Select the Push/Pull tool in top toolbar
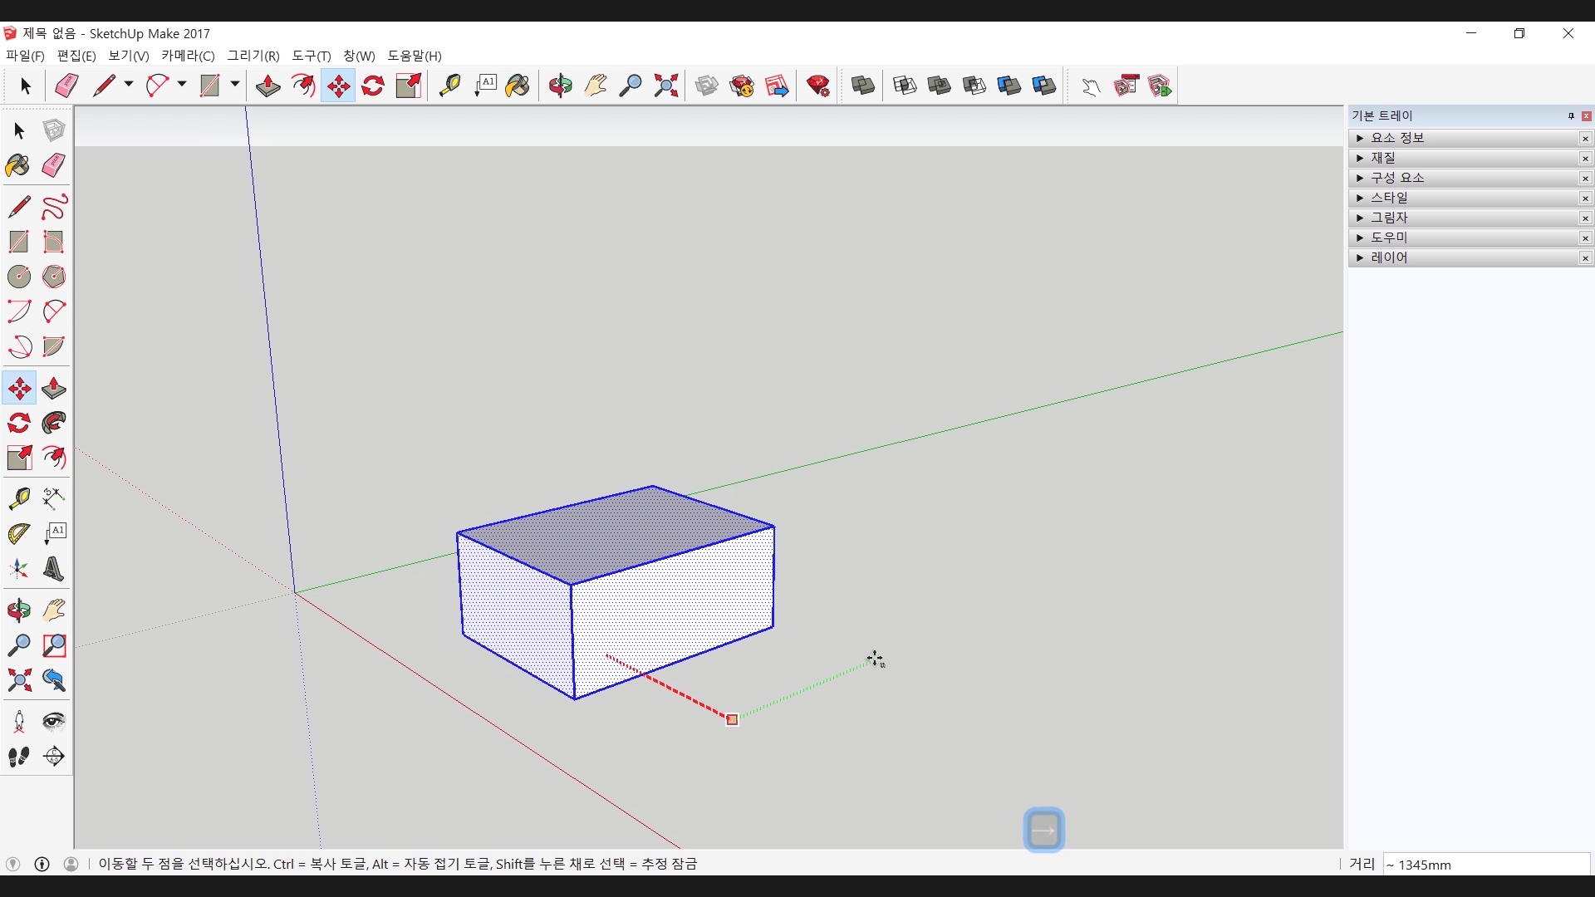The width and height of the screenshot is (1595, 897). (267, 86)
